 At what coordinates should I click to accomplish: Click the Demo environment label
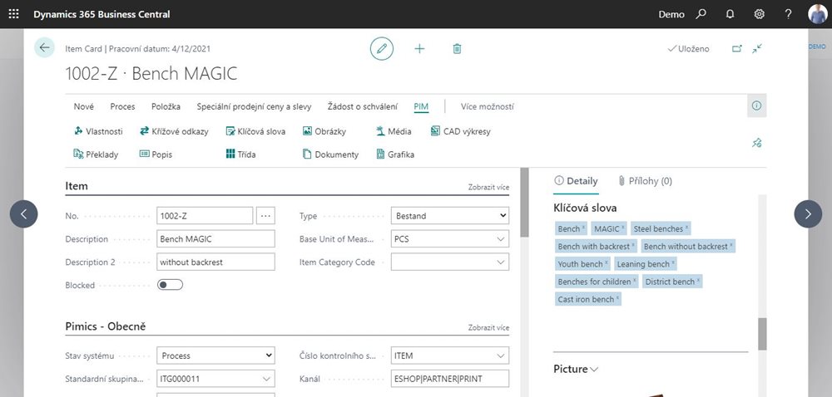[671, 14]
